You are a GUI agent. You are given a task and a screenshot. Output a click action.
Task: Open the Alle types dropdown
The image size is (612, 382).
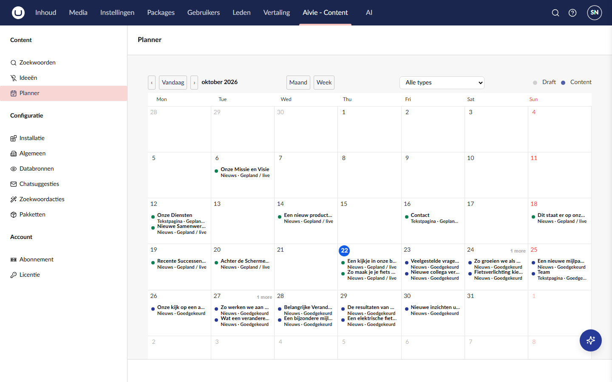click(442, 82)
